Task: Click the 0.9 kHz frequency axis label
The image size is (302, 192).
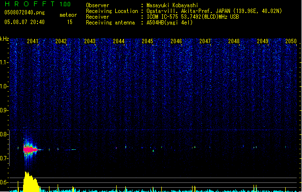Action: click(x=4, y=110)
